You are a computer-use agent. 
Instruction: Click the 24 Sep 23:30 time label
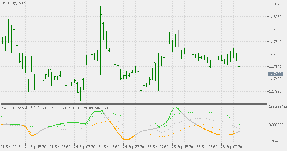pos(134,147)
